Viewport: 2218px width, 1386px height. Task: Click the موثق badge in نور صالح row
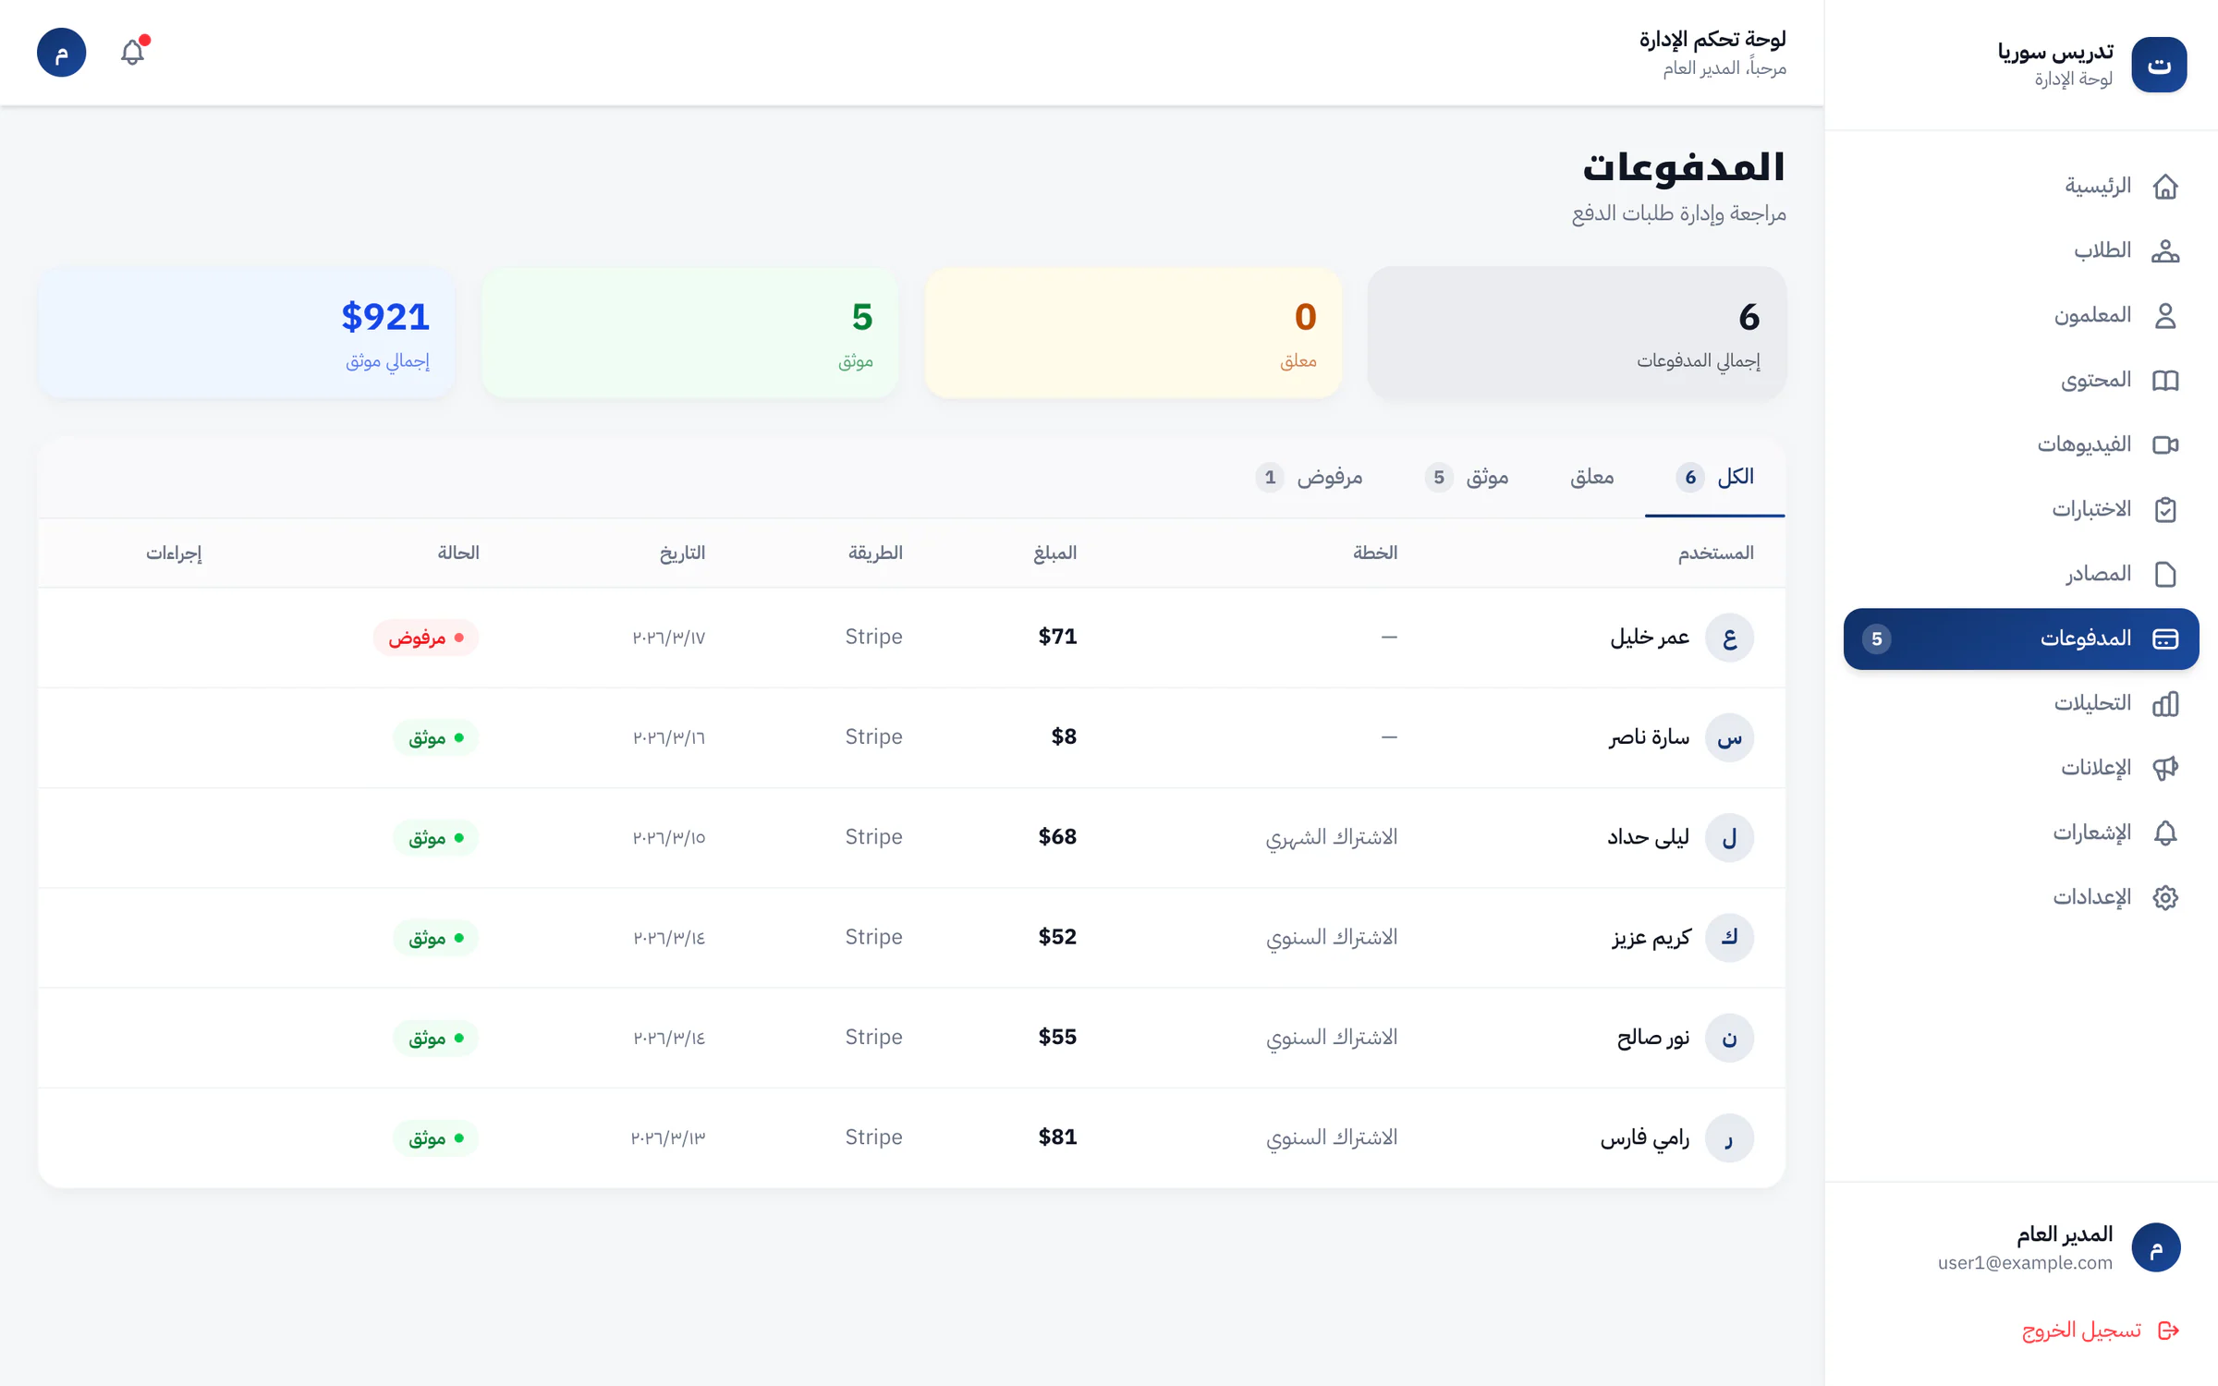pyautogui.click(x=436, y=1039)
